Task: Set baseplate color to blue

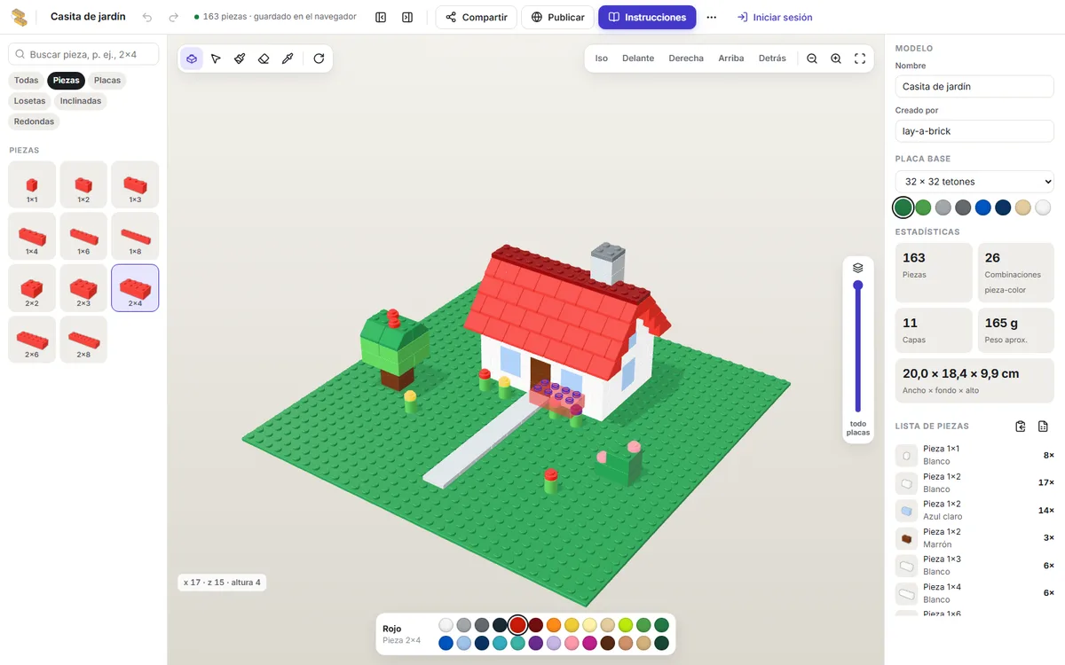Action: pyautogui.click(x=983, y=207)
